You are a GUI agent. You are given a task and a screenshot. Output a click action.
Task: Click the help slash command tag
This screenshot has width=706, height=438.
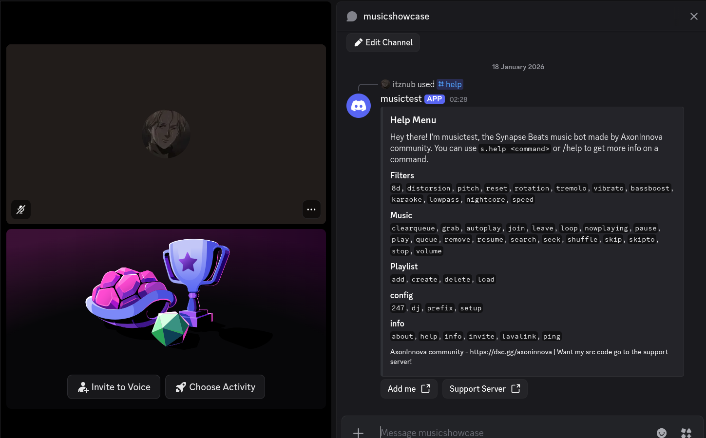(x=450, y=84)
